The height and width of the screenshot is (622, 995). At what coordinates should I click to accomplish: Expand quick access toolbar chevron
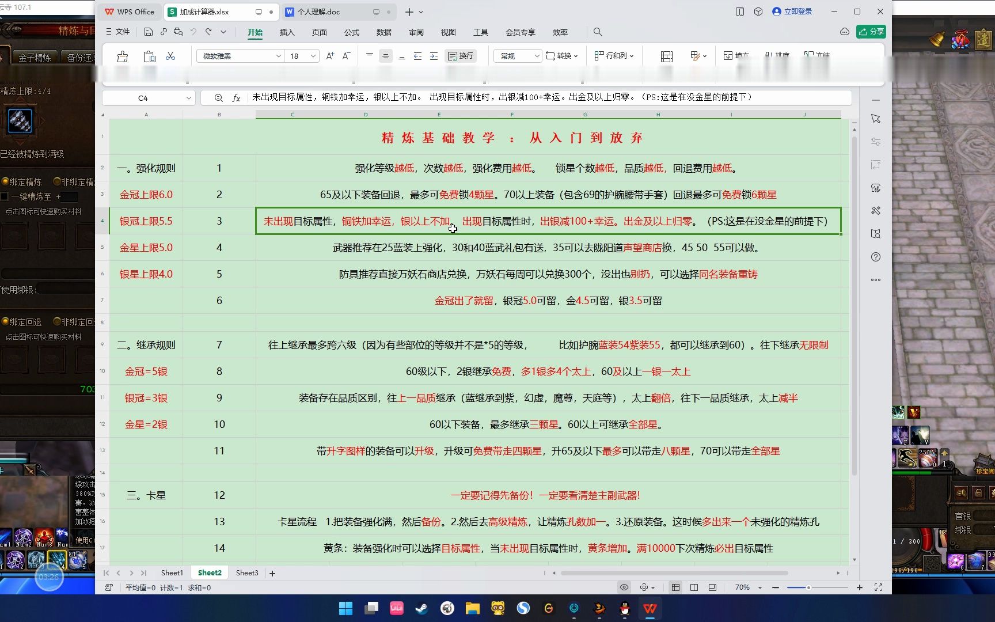point(223,32)
